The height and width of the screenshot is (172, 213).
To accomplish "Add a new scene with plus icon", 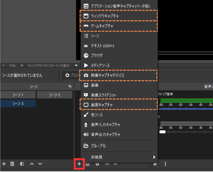I will point(4,164).
